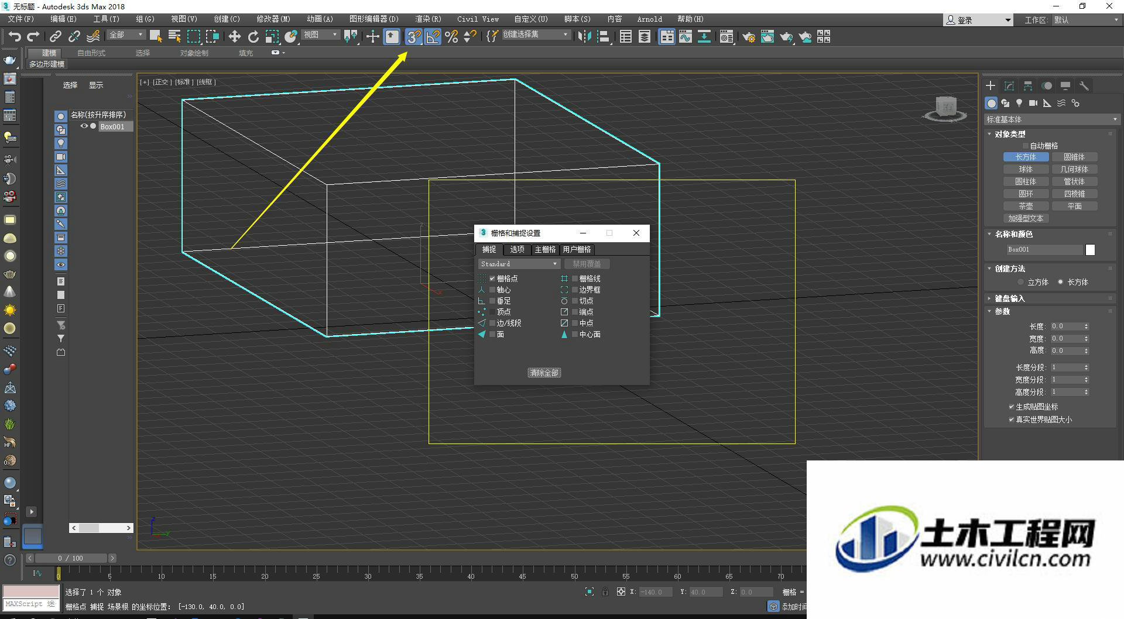Enable the 边/线段 snap checkbox
This screenshot has width=1124, height=619.
coord(492,323)
